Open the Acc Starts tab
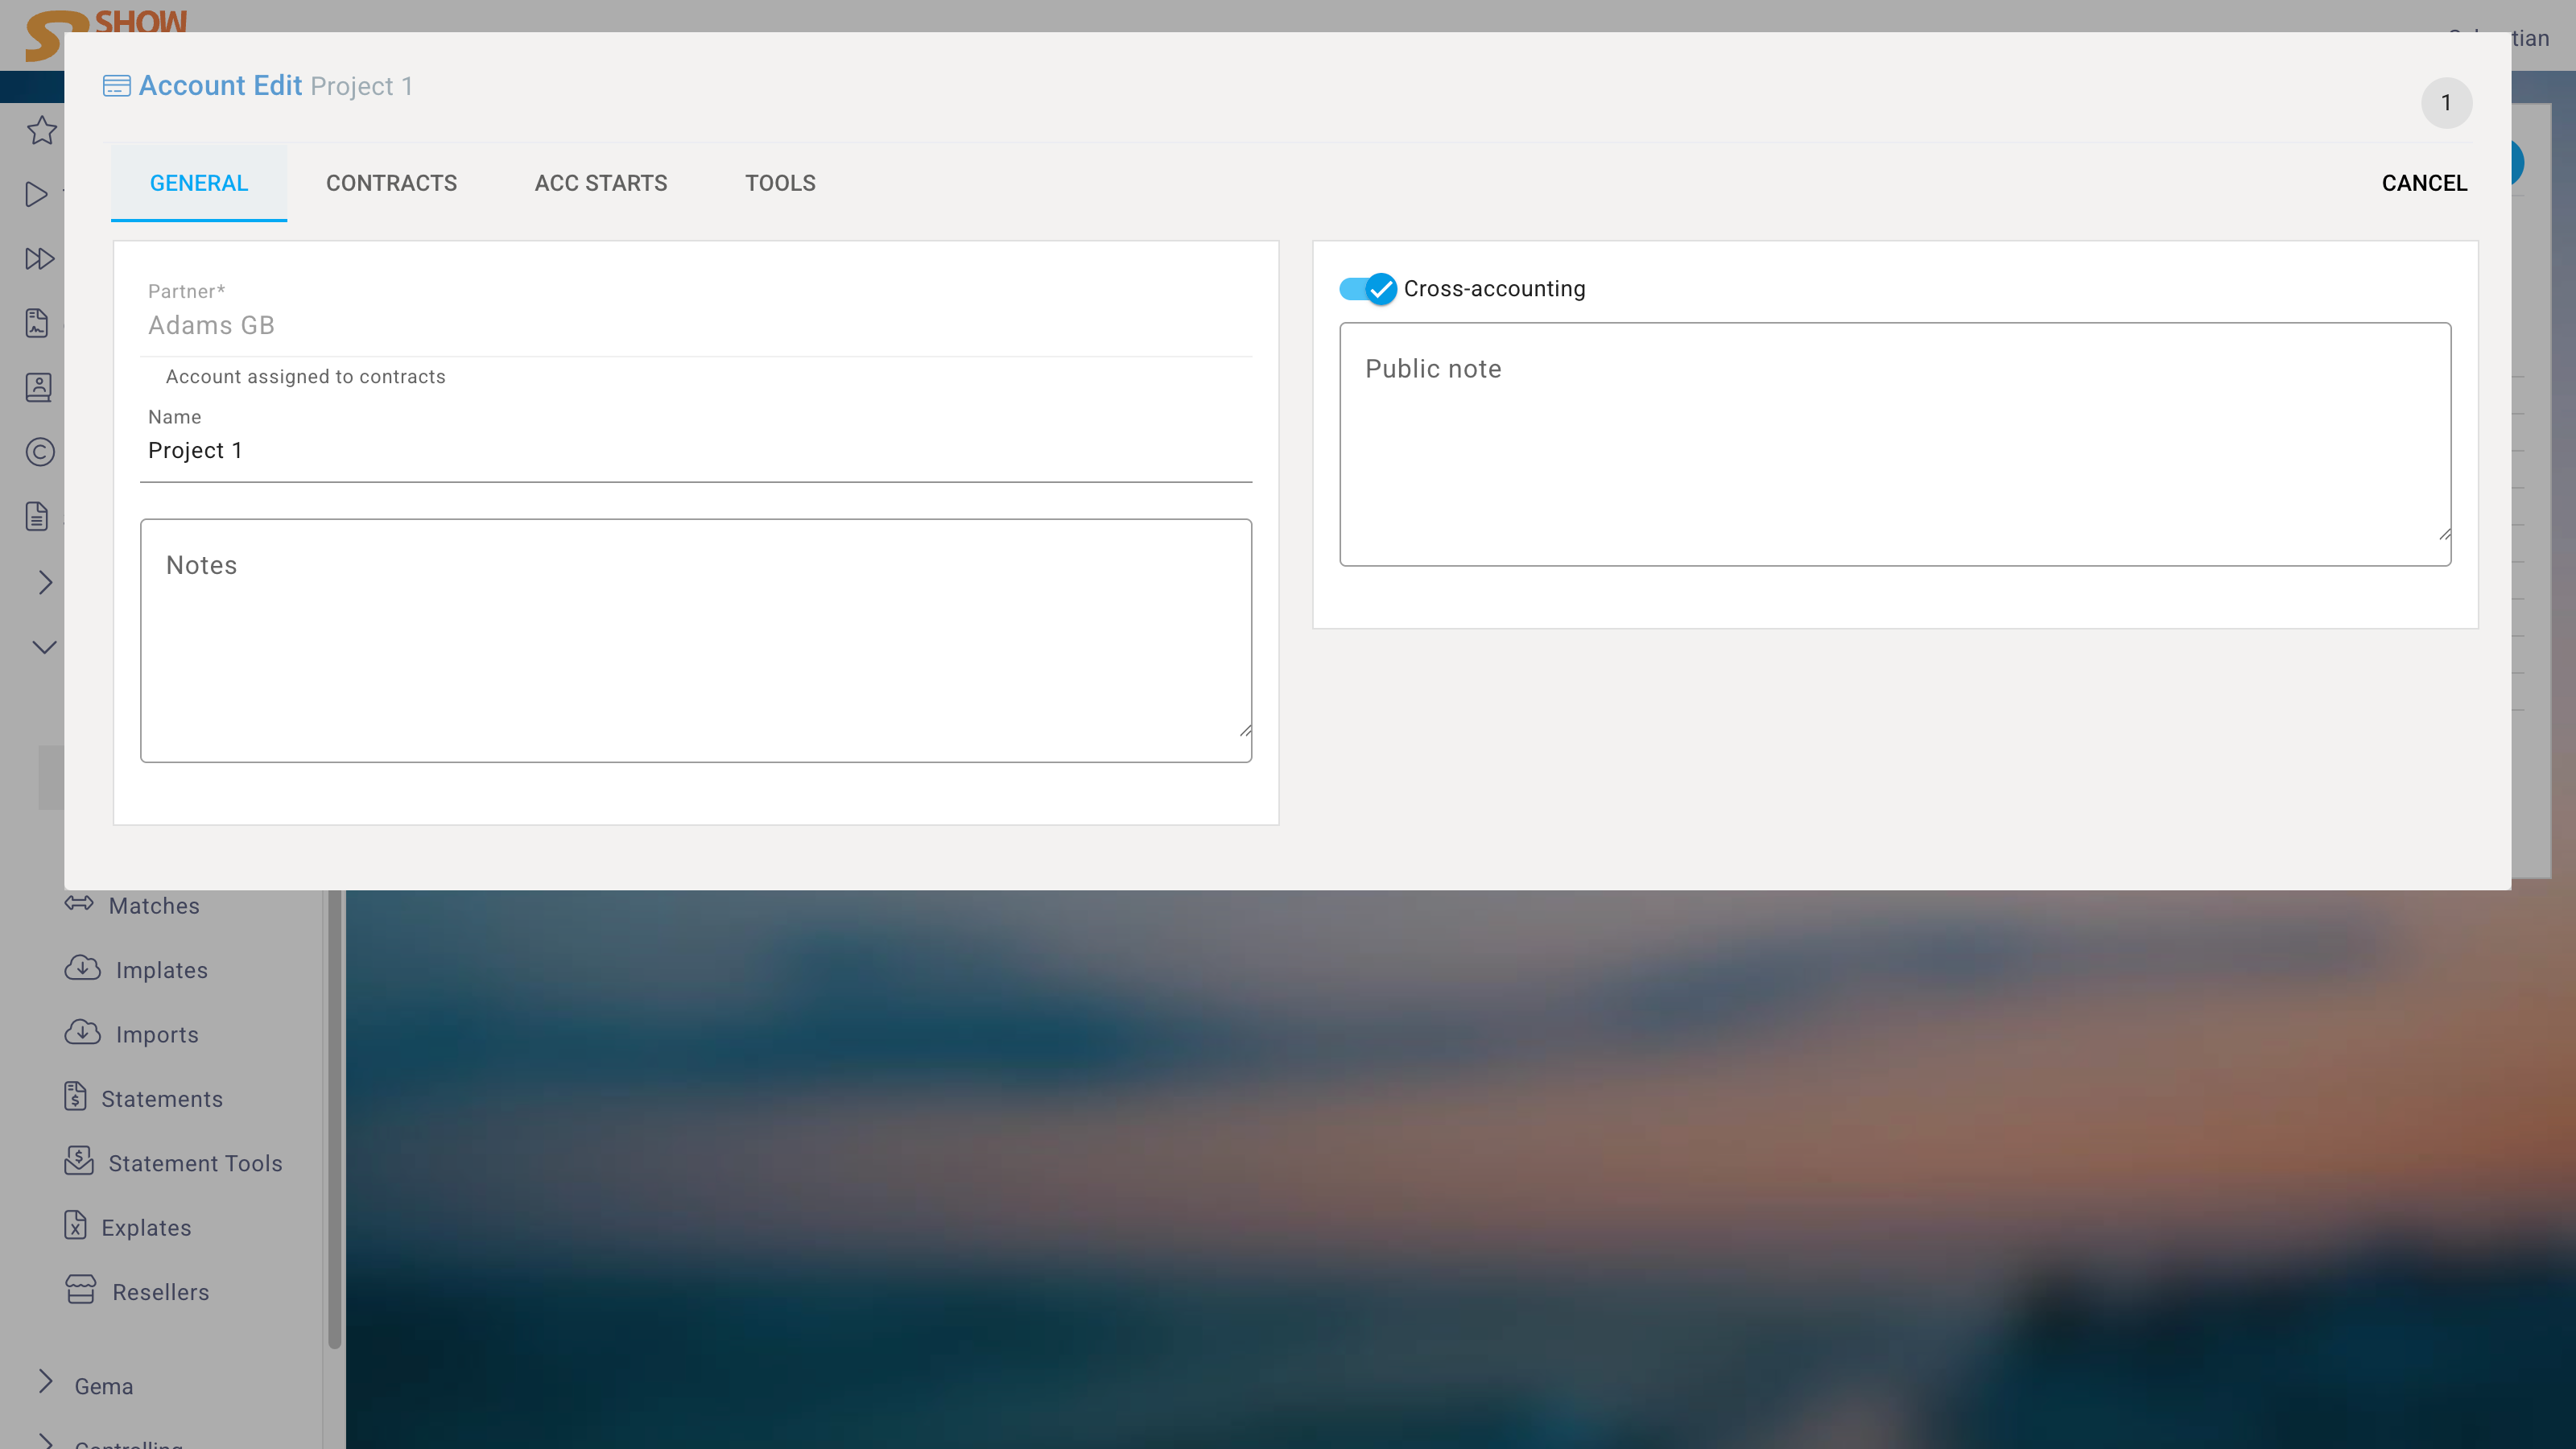 click(600, 183)
